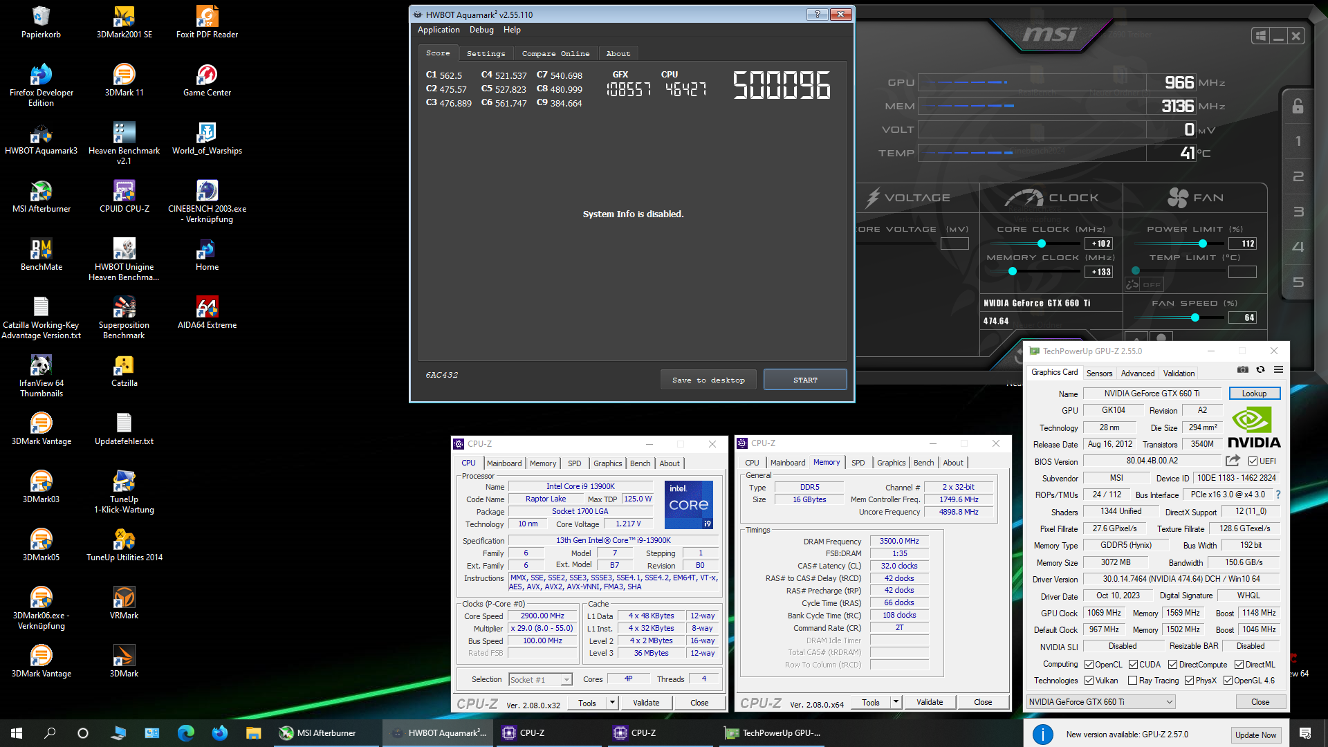This screenshot has height=747, width=1328.
Task: Open the Foxit PDF Reader desktop icon
Action: click(x=207, y=22)
